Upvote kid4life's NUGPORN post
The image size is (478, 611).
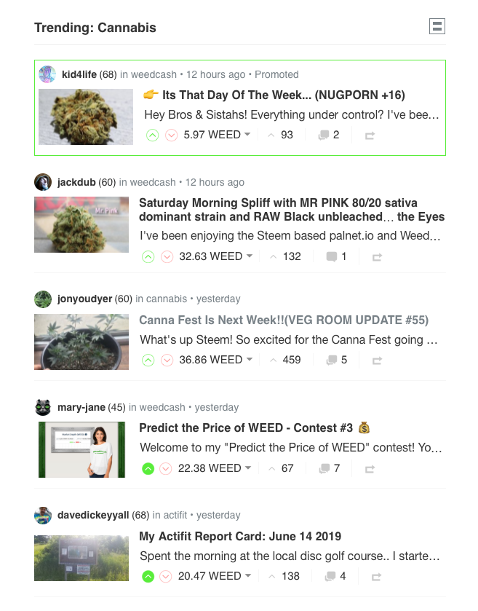[153, 135]
